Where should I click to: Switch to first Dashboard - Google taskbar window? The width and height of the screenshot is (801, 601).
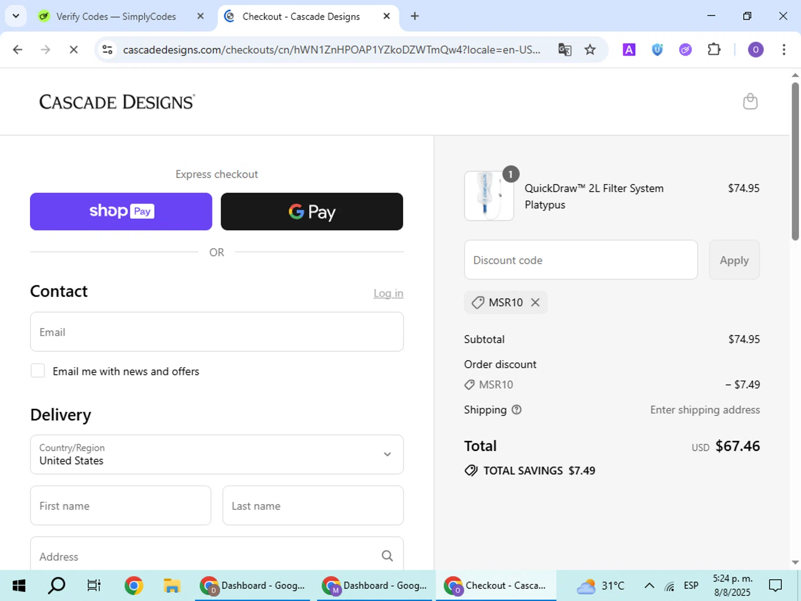[253, 586]
